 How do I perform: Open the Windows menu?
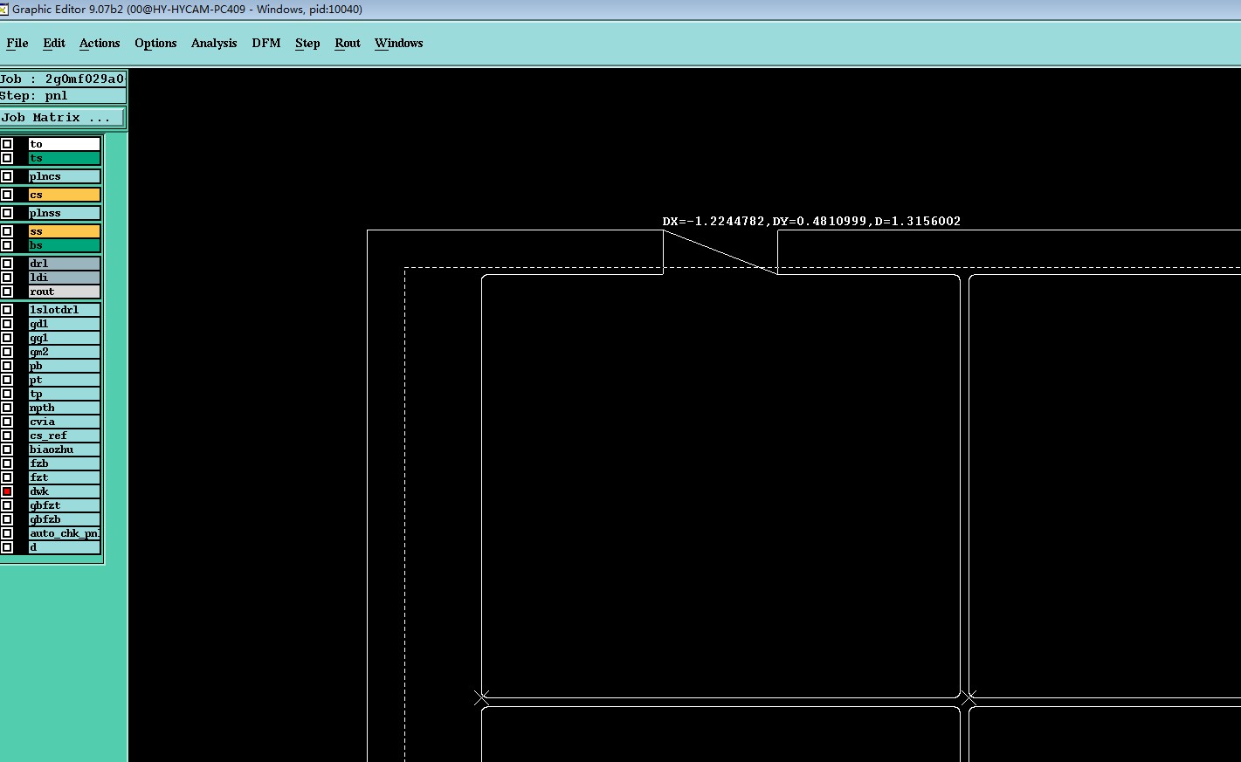point(399,43)
